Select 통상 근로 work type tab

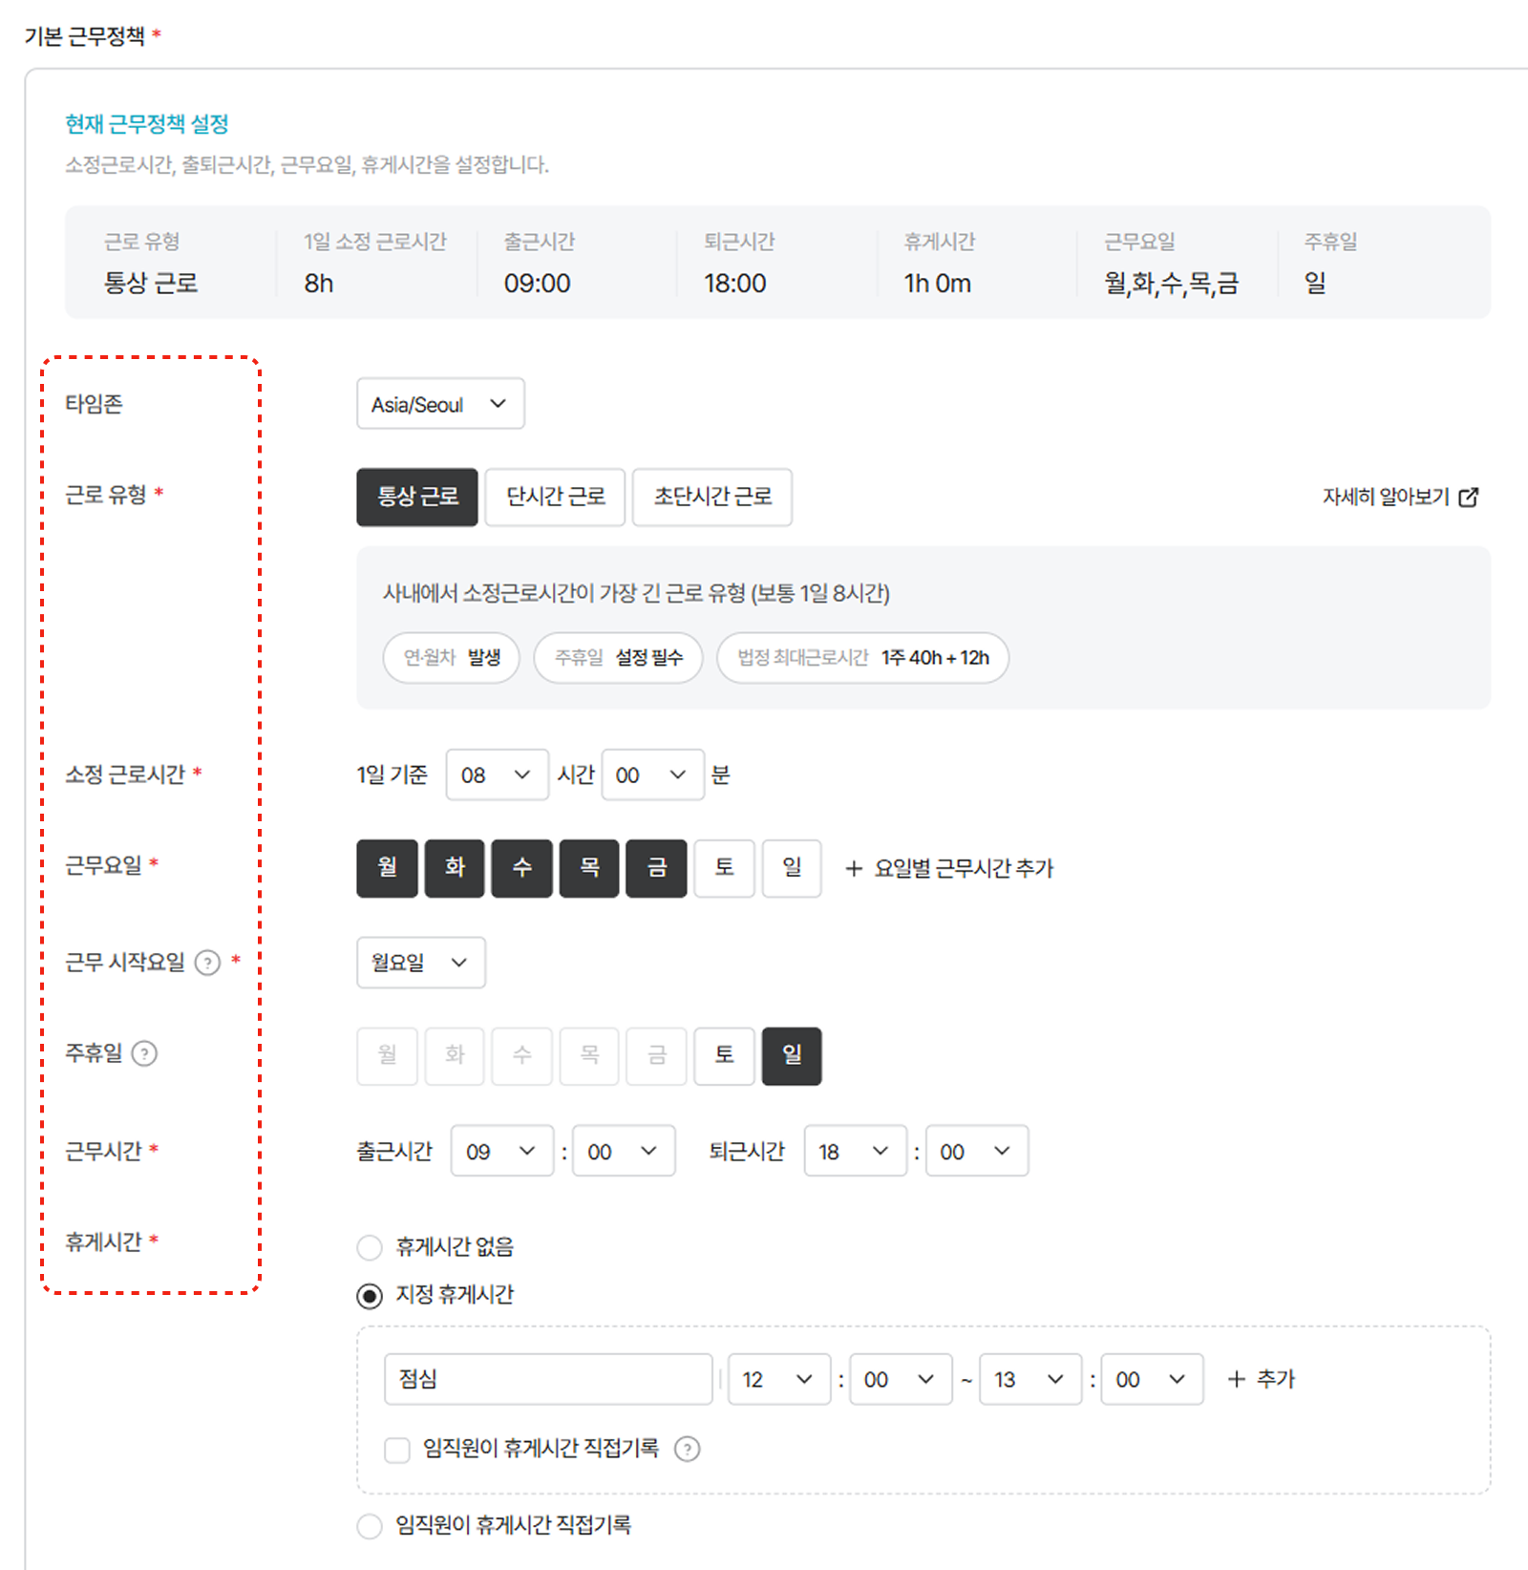tap(417, 497)
